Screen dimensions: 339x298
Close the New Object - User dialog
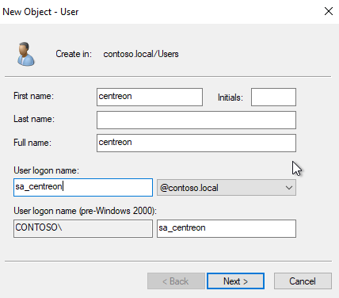tap(329, 11)
